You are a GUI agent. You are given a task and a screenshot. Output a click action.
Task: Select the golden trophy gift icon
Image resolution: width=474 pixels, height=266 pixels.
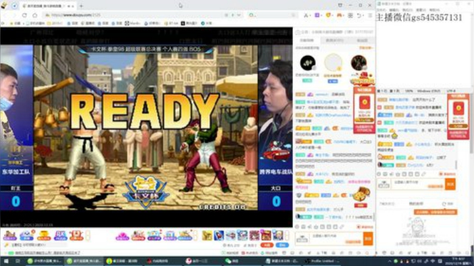[x=44, y=236]
